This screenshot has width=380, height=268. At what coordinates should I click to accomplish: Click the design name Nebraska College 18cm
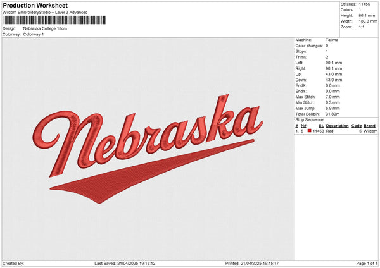tap(45, 28)
